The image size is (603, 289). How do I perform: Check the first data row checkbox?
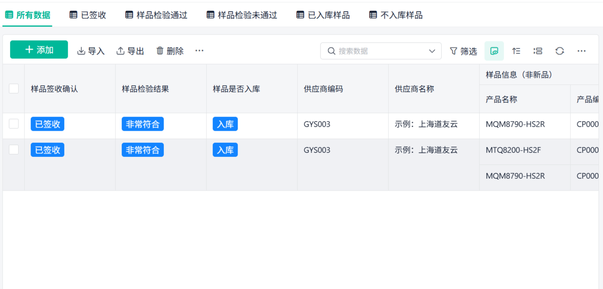(x=14, y=124)
